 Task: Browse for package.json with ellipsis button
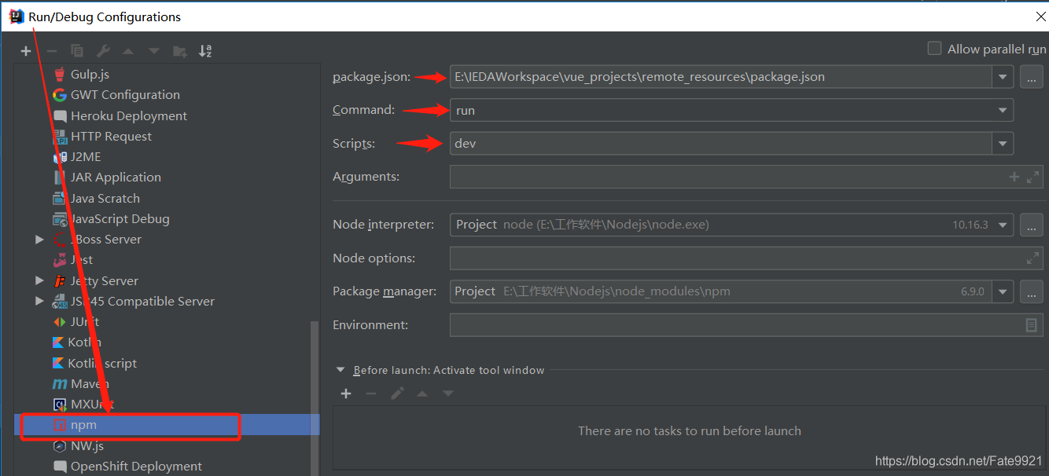1032,77
